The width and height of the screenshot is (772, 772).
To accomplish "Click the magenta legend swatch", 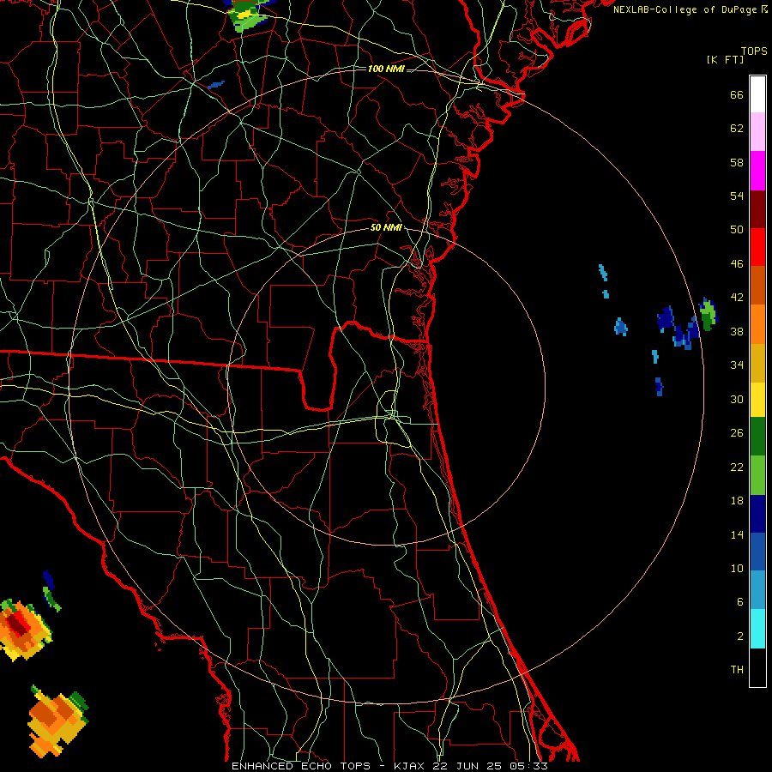I will tap(757, 171).
